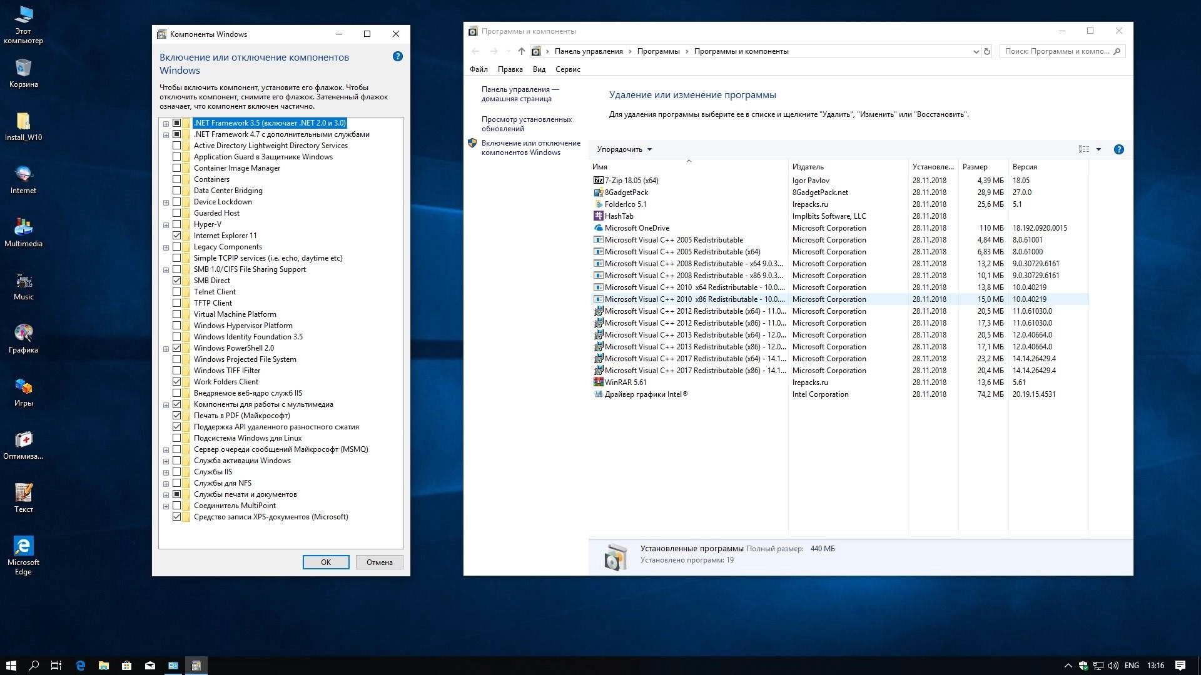
Task: Select the Music desktop icon
Action: (23, 286)
